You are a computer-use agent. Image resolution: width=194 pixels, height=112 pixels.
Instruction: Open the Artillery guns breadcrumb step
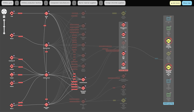click(x=7, y=3)
